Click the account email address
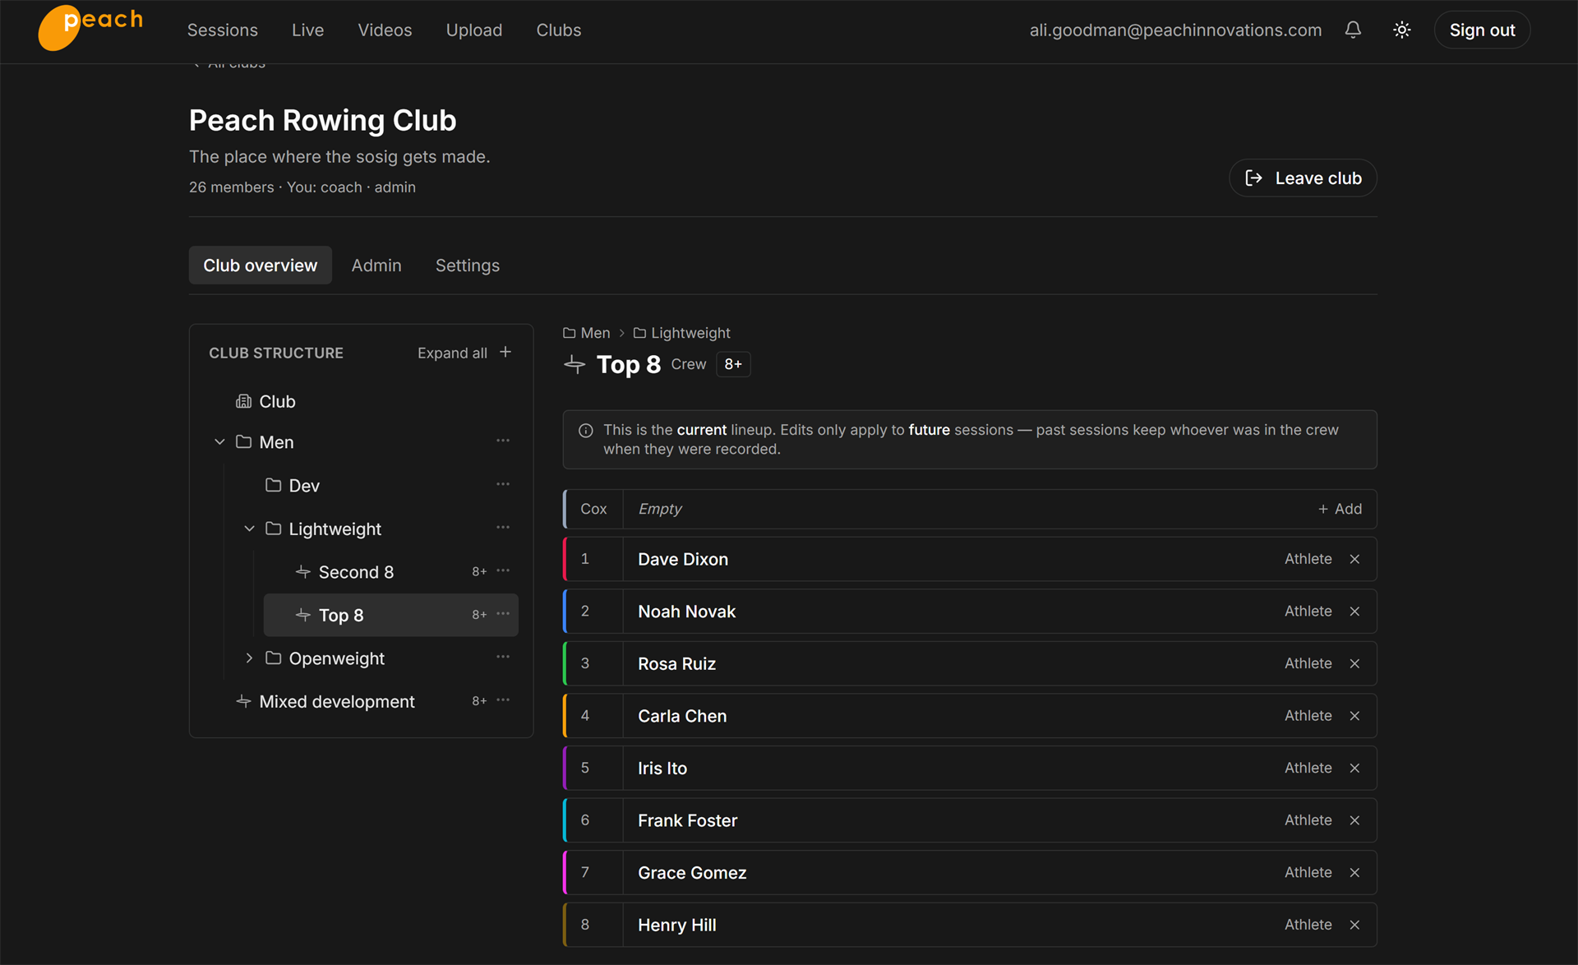 tap(1175, 30)
